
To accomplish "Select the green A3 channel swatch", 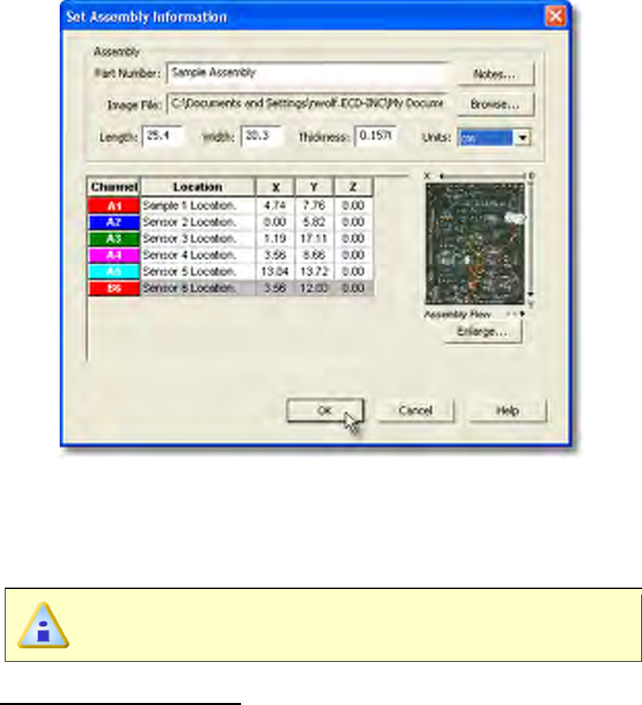I will [114, 239].
